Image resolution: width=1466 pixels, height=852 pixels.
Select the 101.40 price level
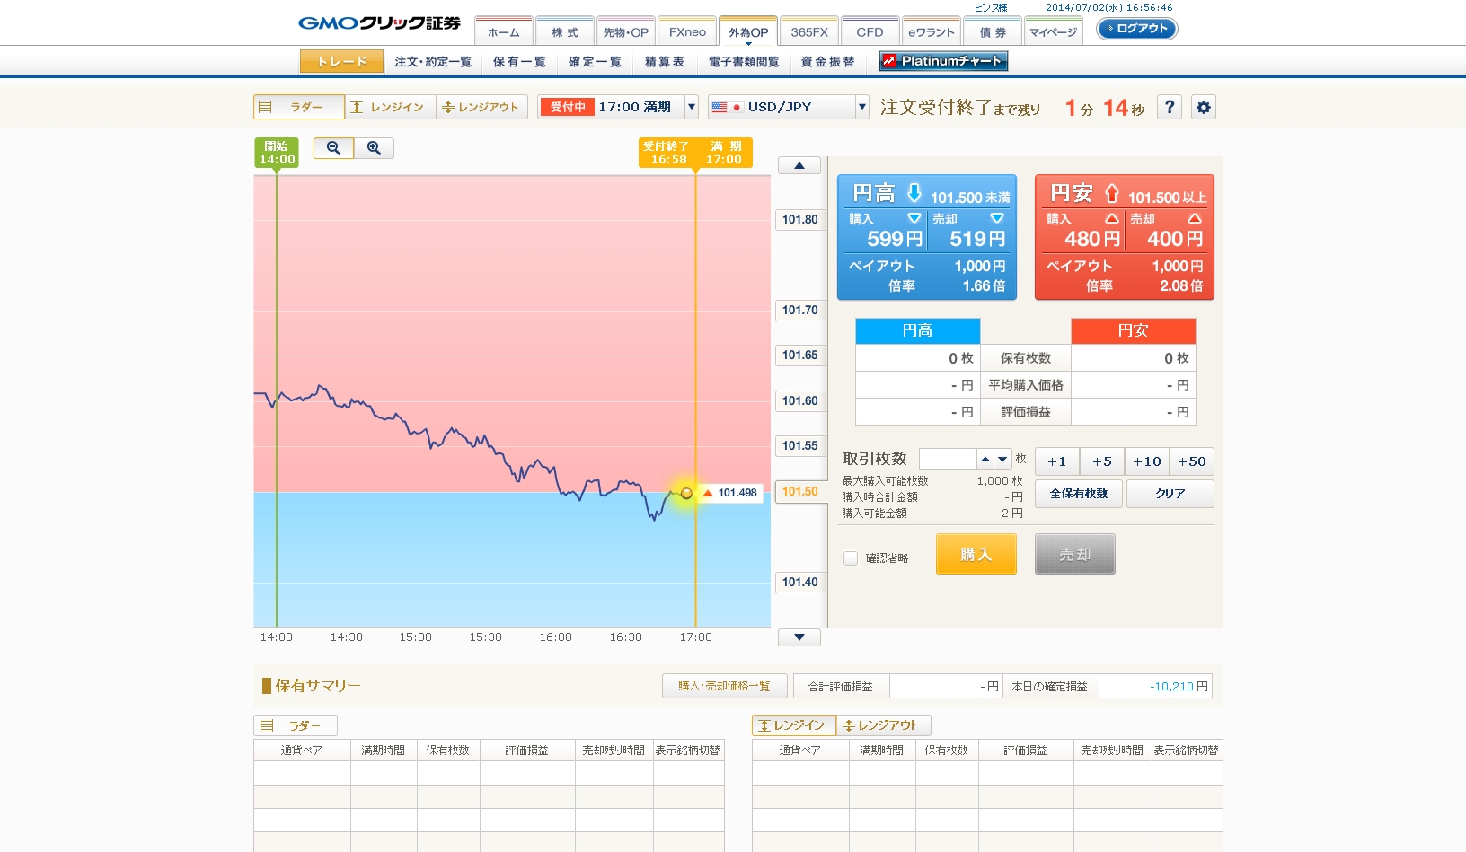click(799, 582)
